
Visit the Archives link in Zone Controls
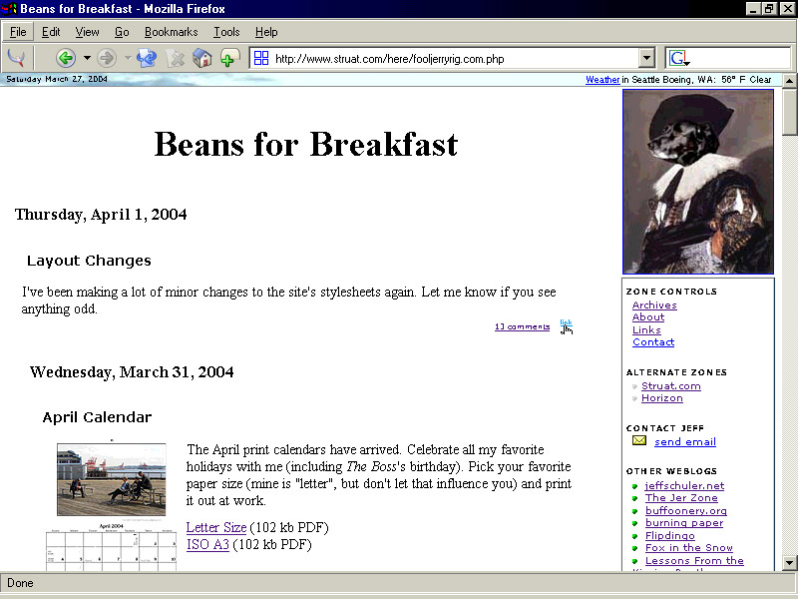tap(654, 305)
